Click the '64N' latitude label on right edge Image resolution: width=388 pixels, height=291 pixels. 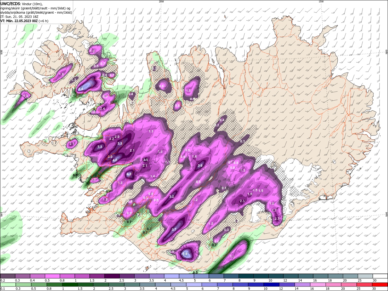386,214
